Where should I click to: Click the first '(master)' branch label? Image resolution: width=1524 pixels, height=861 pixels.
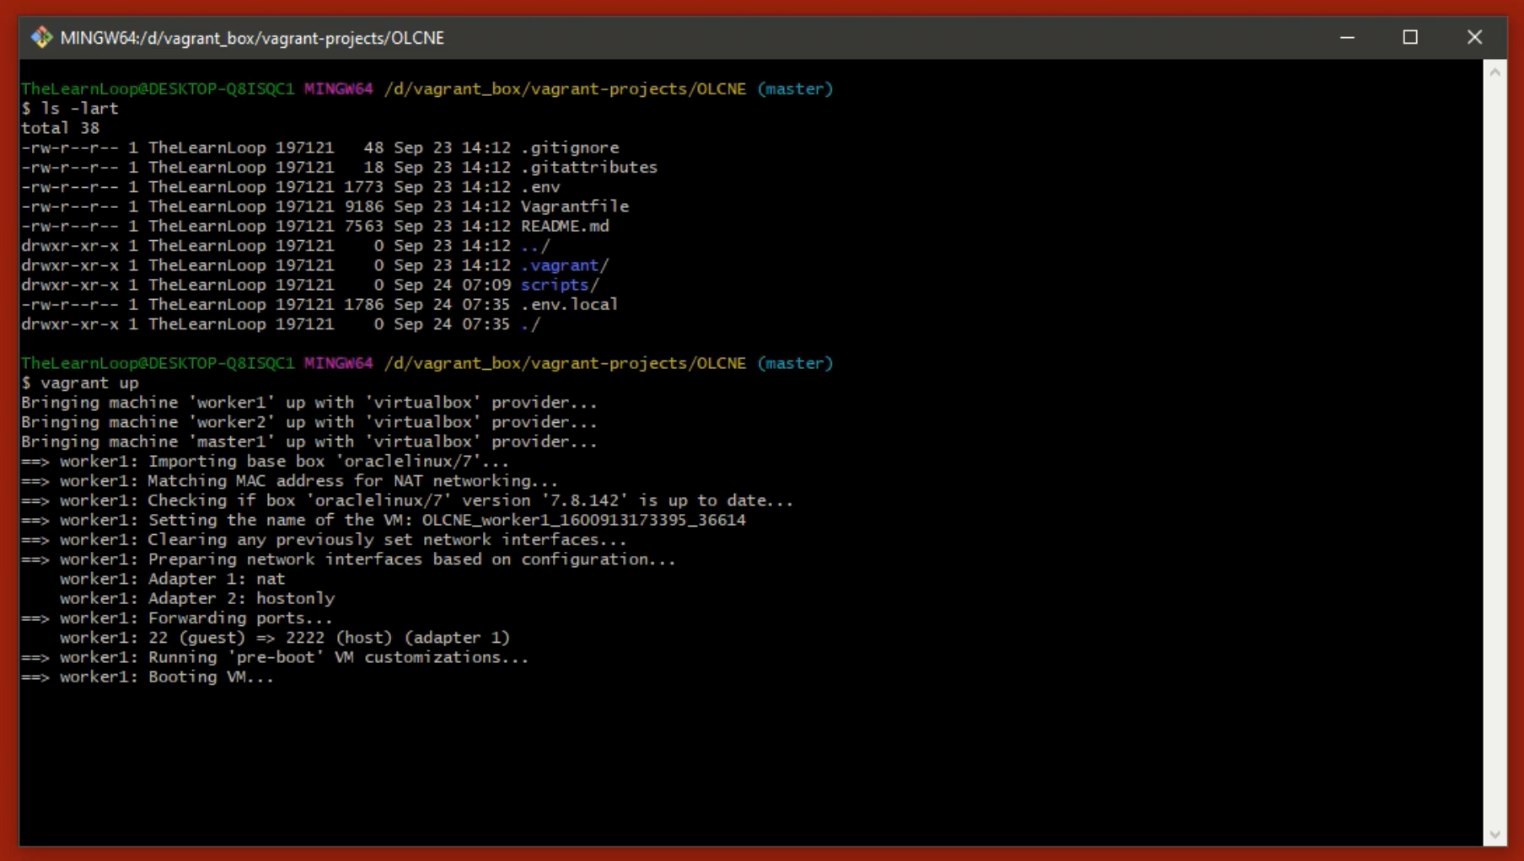pos(795,88)
